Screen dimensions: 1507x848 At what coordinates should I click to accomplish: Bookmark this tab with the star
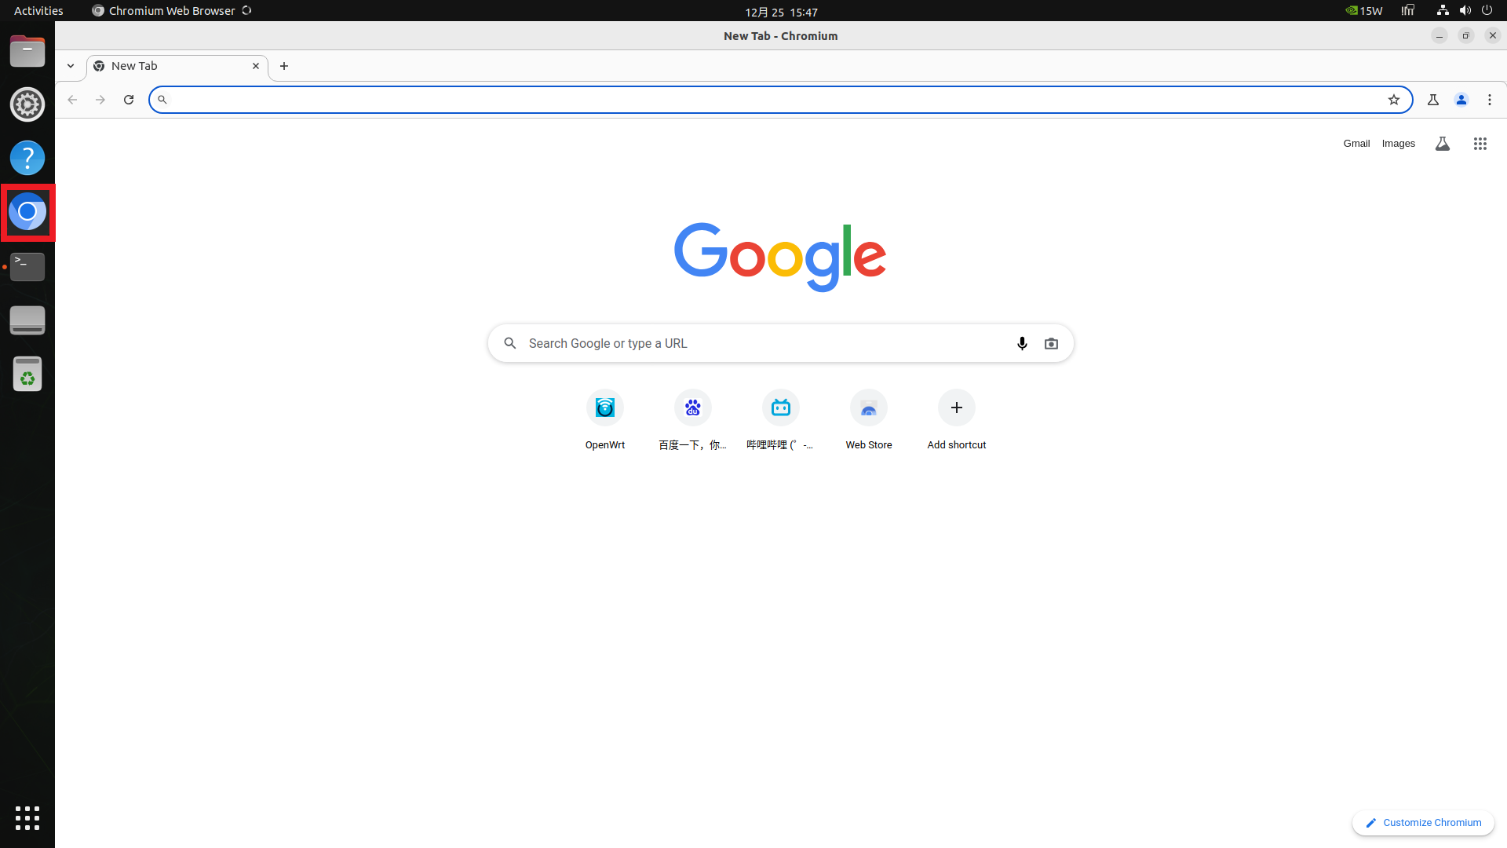[1394, 100]
